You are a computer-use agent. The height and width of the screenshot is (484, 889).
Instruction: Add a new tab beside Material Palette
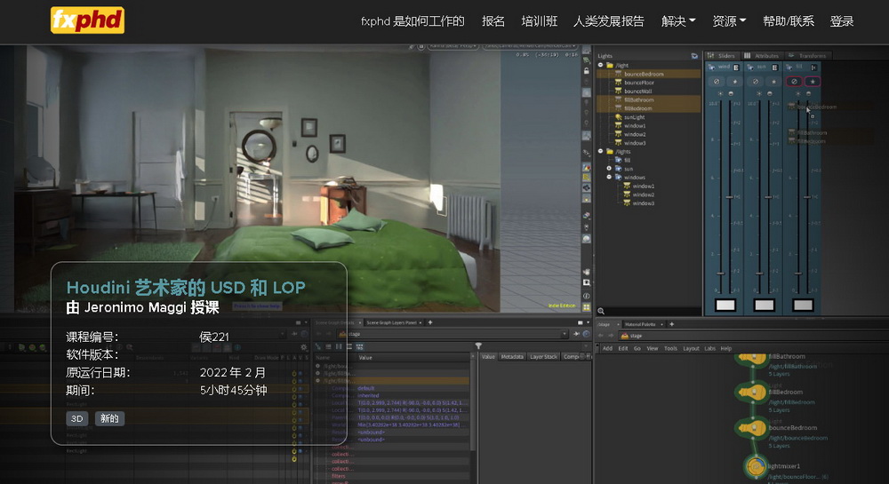672,324
